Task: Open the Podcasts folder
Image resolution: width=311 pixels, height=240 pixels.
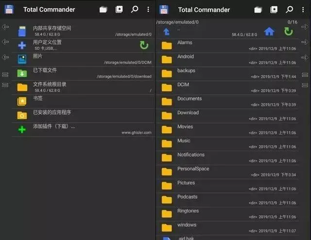Action: coord(228,200)
